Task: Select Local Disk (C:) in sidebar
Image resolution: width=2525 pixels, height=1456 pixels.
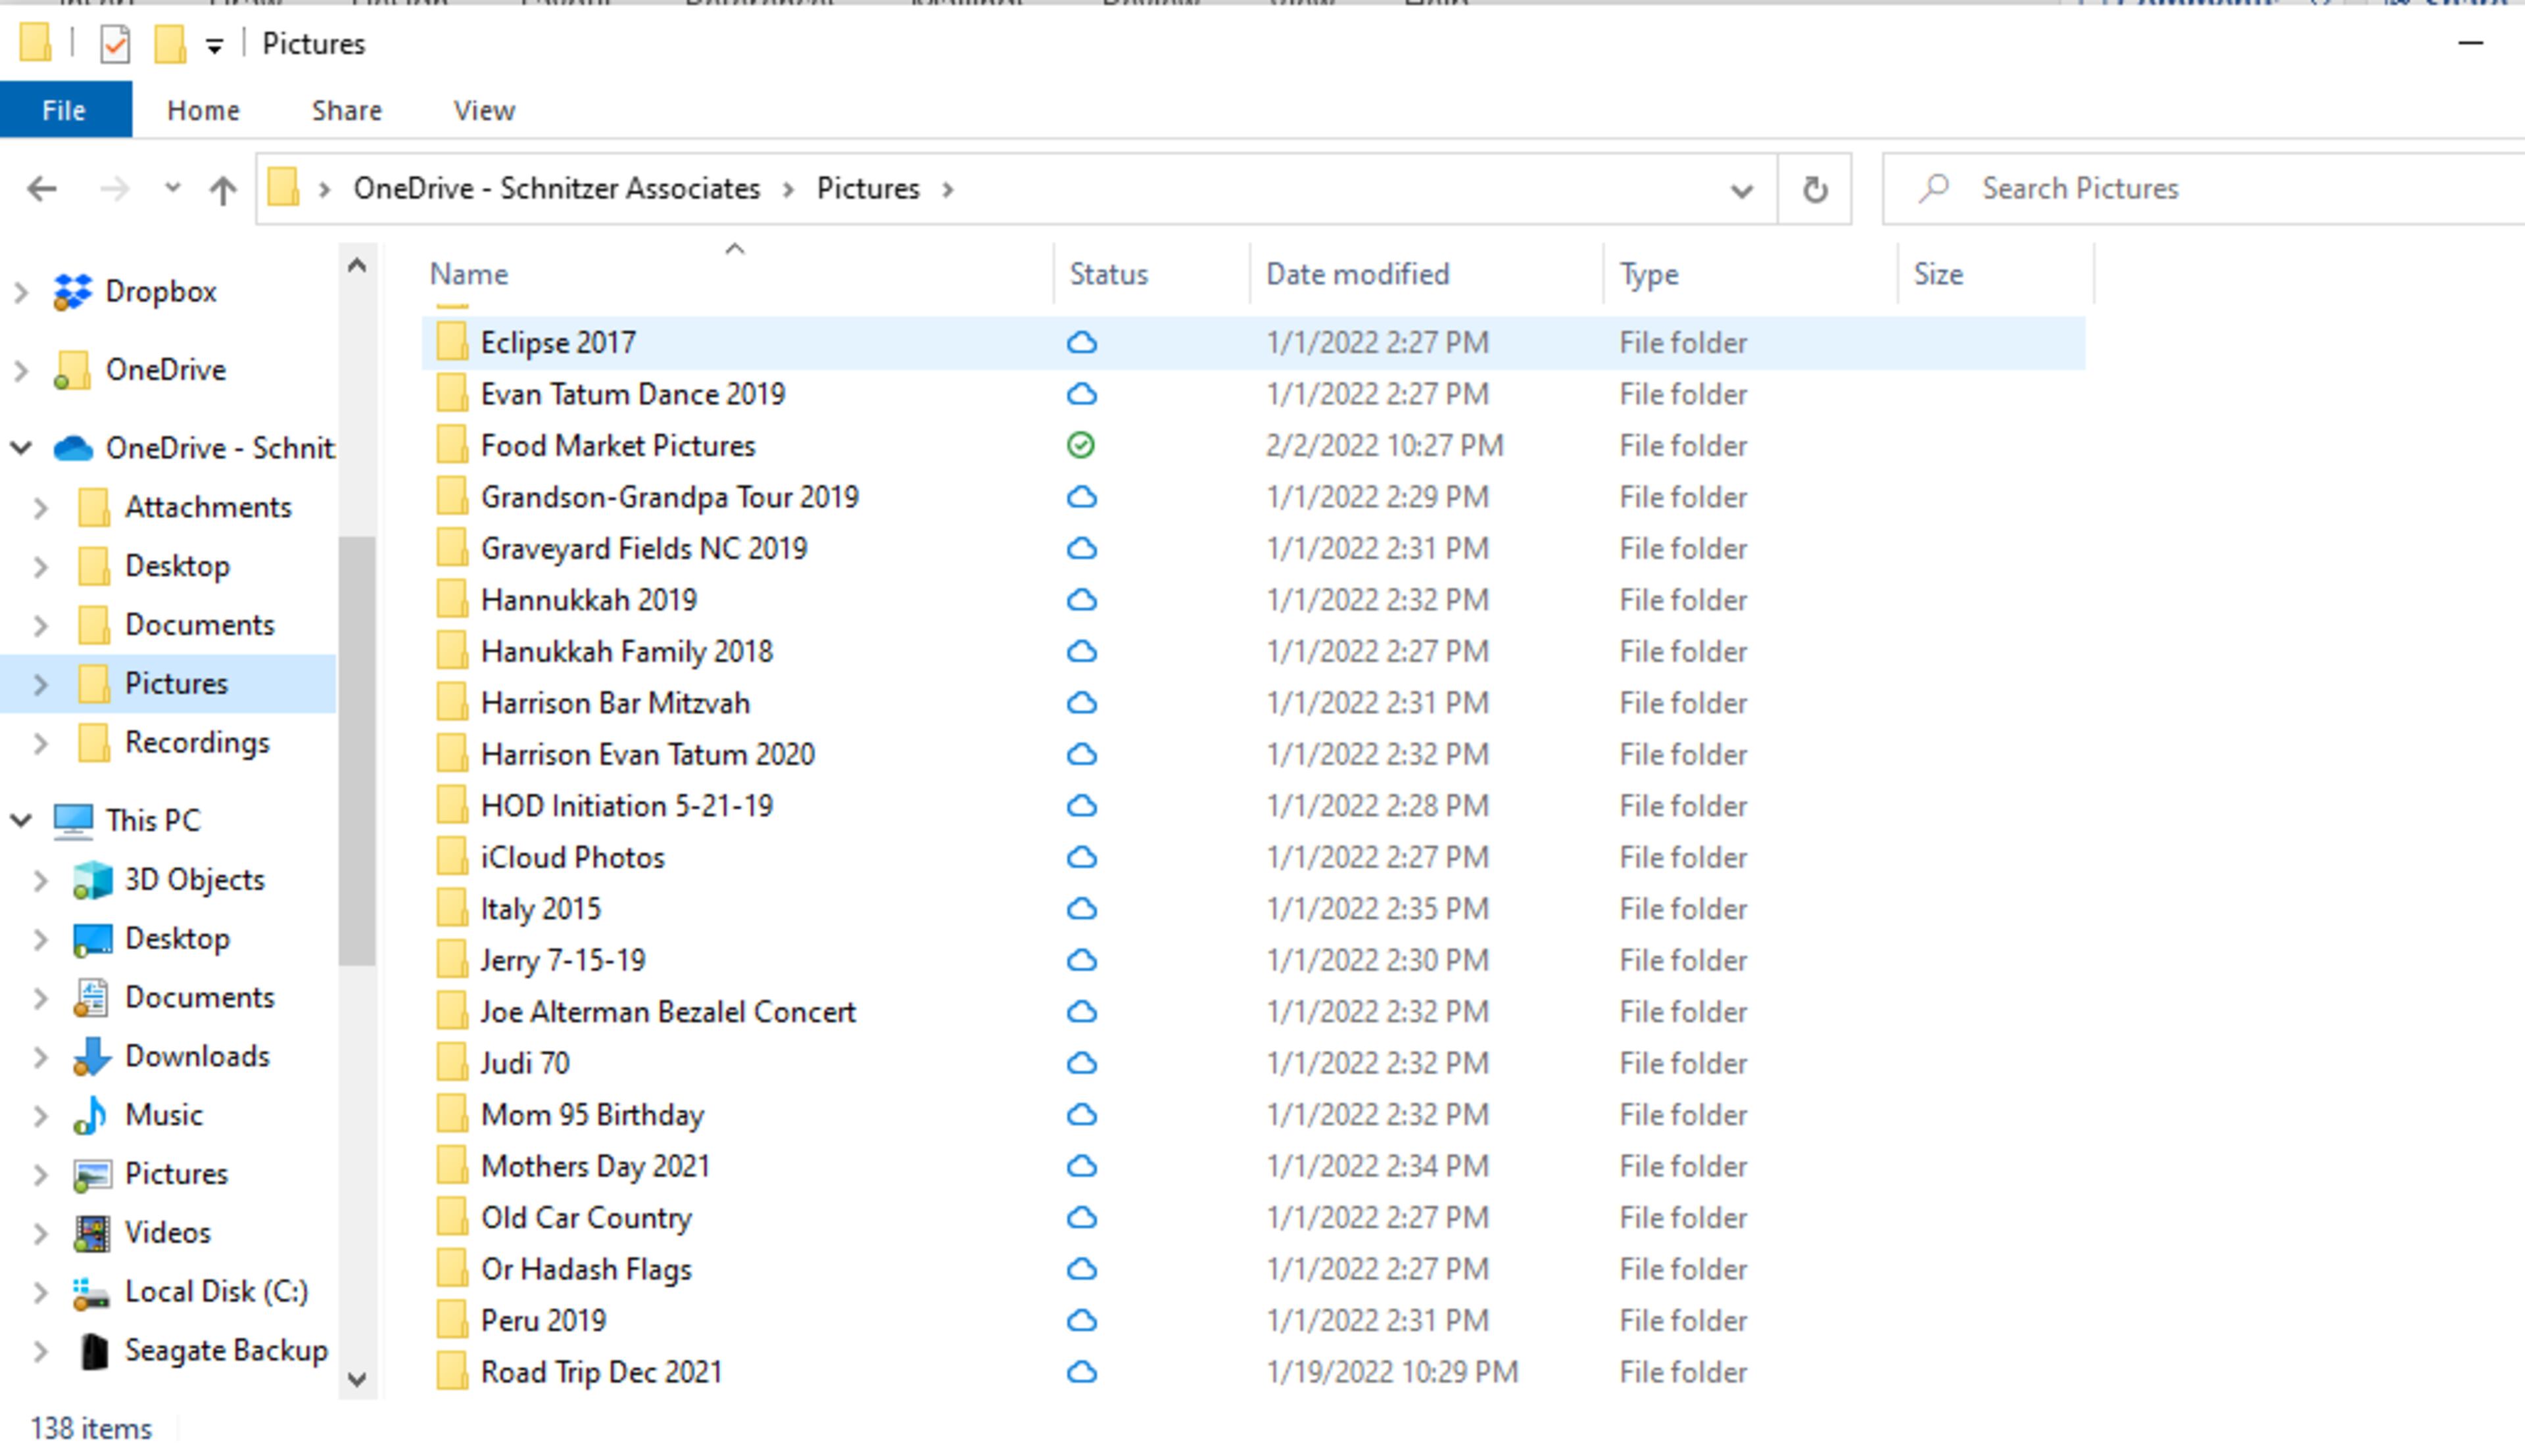Action: point(215,1290)
